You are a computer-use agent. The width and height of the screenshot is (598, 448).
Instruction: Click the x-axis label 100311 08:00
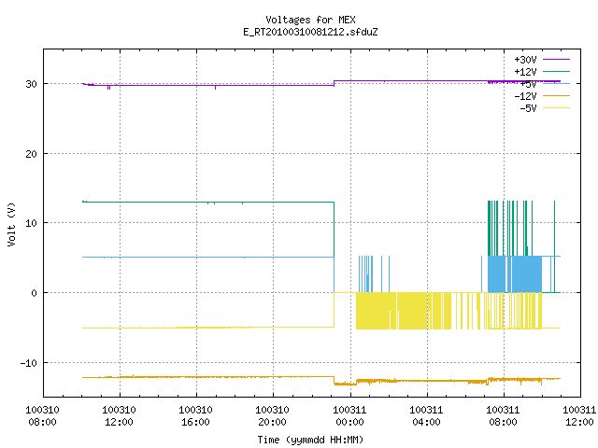(x=503, y=416)
